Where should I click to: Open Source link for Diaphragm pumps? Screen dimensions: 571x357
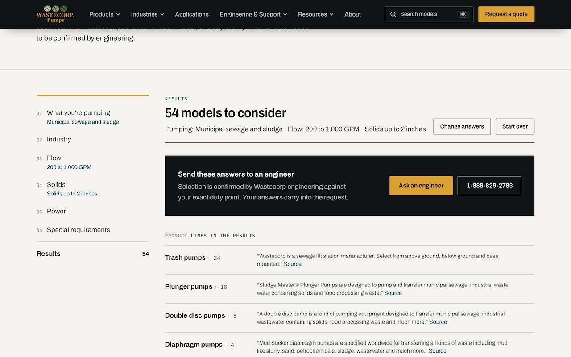pyautogui.click(x=438, y=351)
